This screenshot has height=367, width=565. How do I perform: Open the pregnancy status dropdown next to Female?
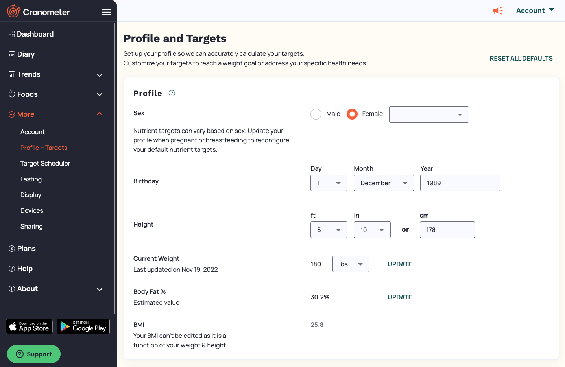[429, 114]
